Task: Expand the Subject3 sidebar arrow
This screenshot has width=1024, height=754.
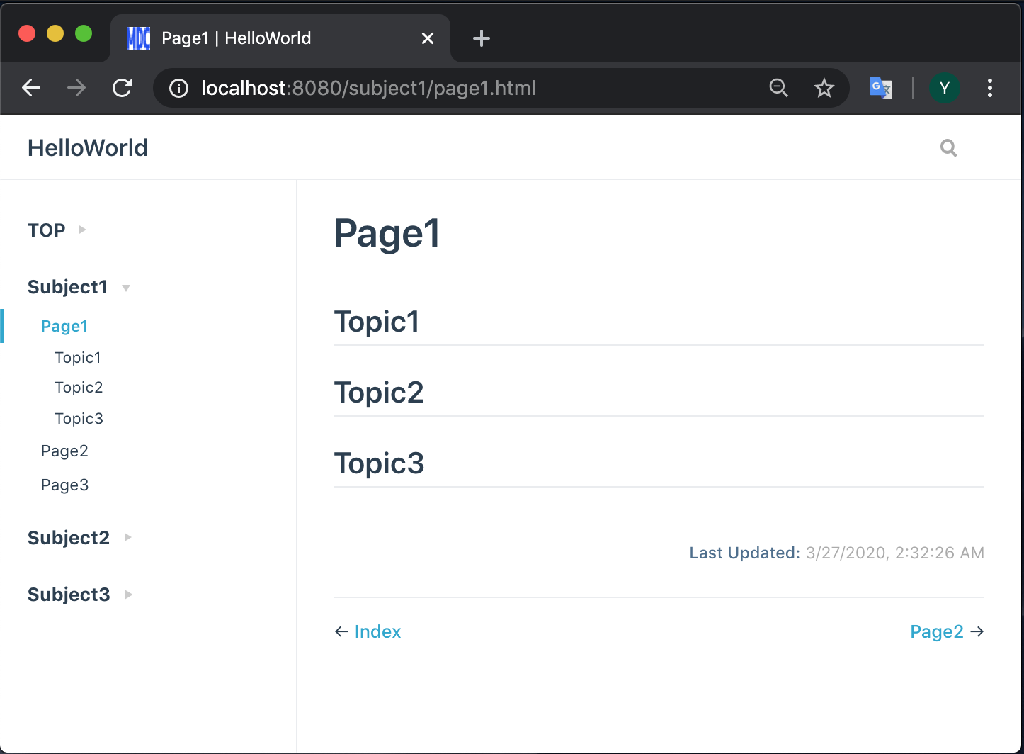Action: tap(128, 595)
